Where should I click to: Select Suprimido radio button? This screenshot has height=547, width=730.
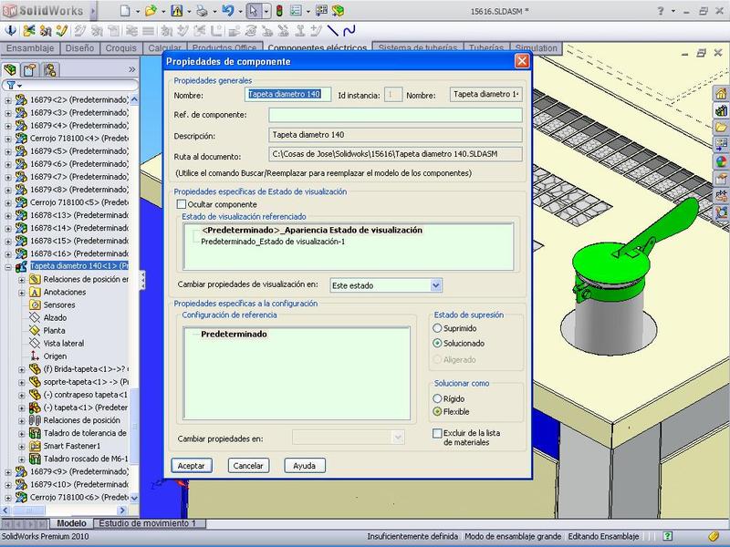(437, 328)
